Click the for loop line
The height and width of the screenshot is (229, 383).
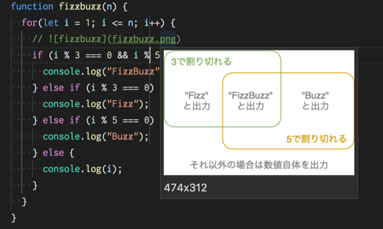tap(98, 23)
